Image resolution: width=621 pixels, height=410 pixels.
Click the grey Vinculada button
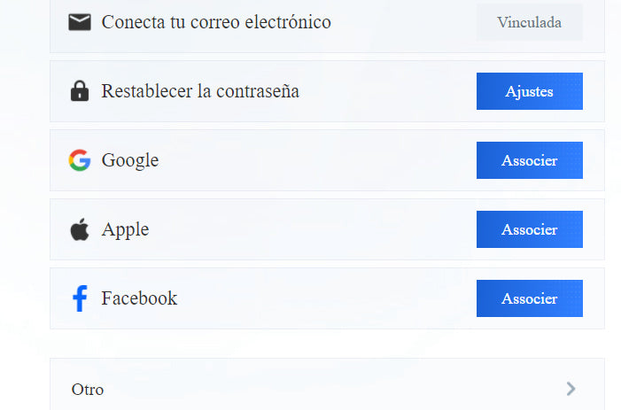coord(530,22)
